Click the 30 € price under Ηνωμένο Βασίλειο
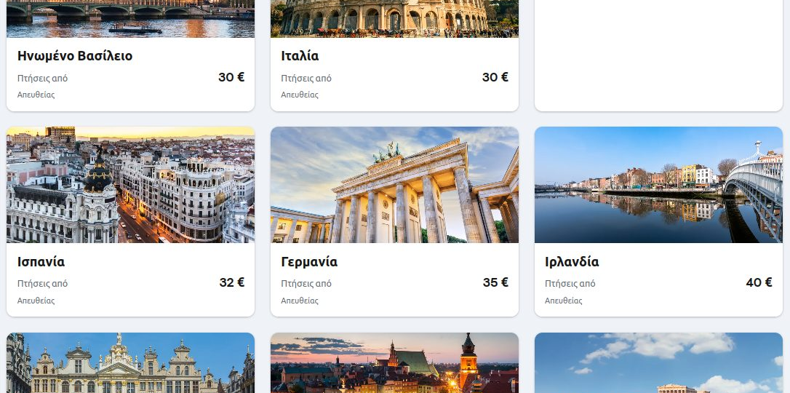Screen dimensions: 790x393 pyautogui.click(x=231, y=77)
